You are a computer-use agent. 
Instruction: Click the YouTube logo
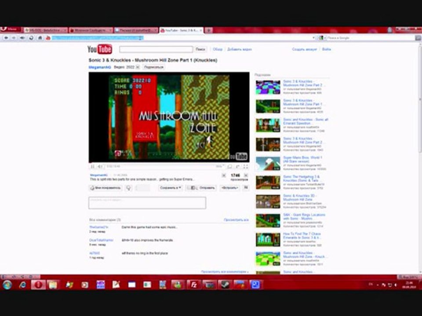(100, 49)
